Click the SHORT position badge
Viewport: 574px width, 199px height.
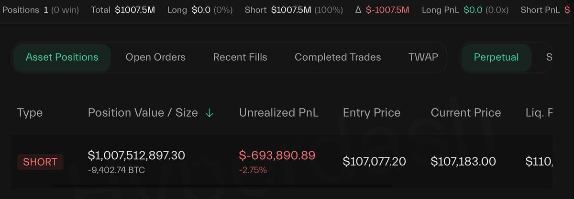(40, 162)
